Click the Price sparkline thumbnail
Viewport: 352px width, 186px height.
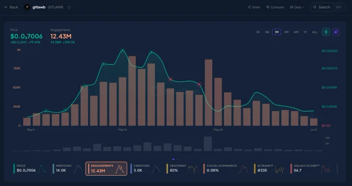[x=42, y=169]
